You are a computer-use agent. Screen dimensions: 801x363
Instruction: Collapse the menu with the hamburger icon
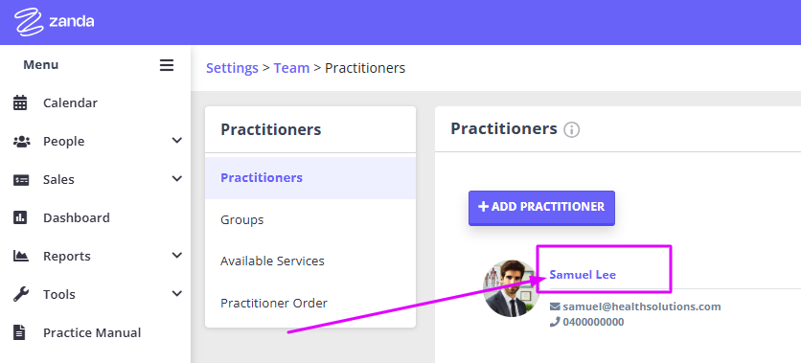click(x=167, y=65)
